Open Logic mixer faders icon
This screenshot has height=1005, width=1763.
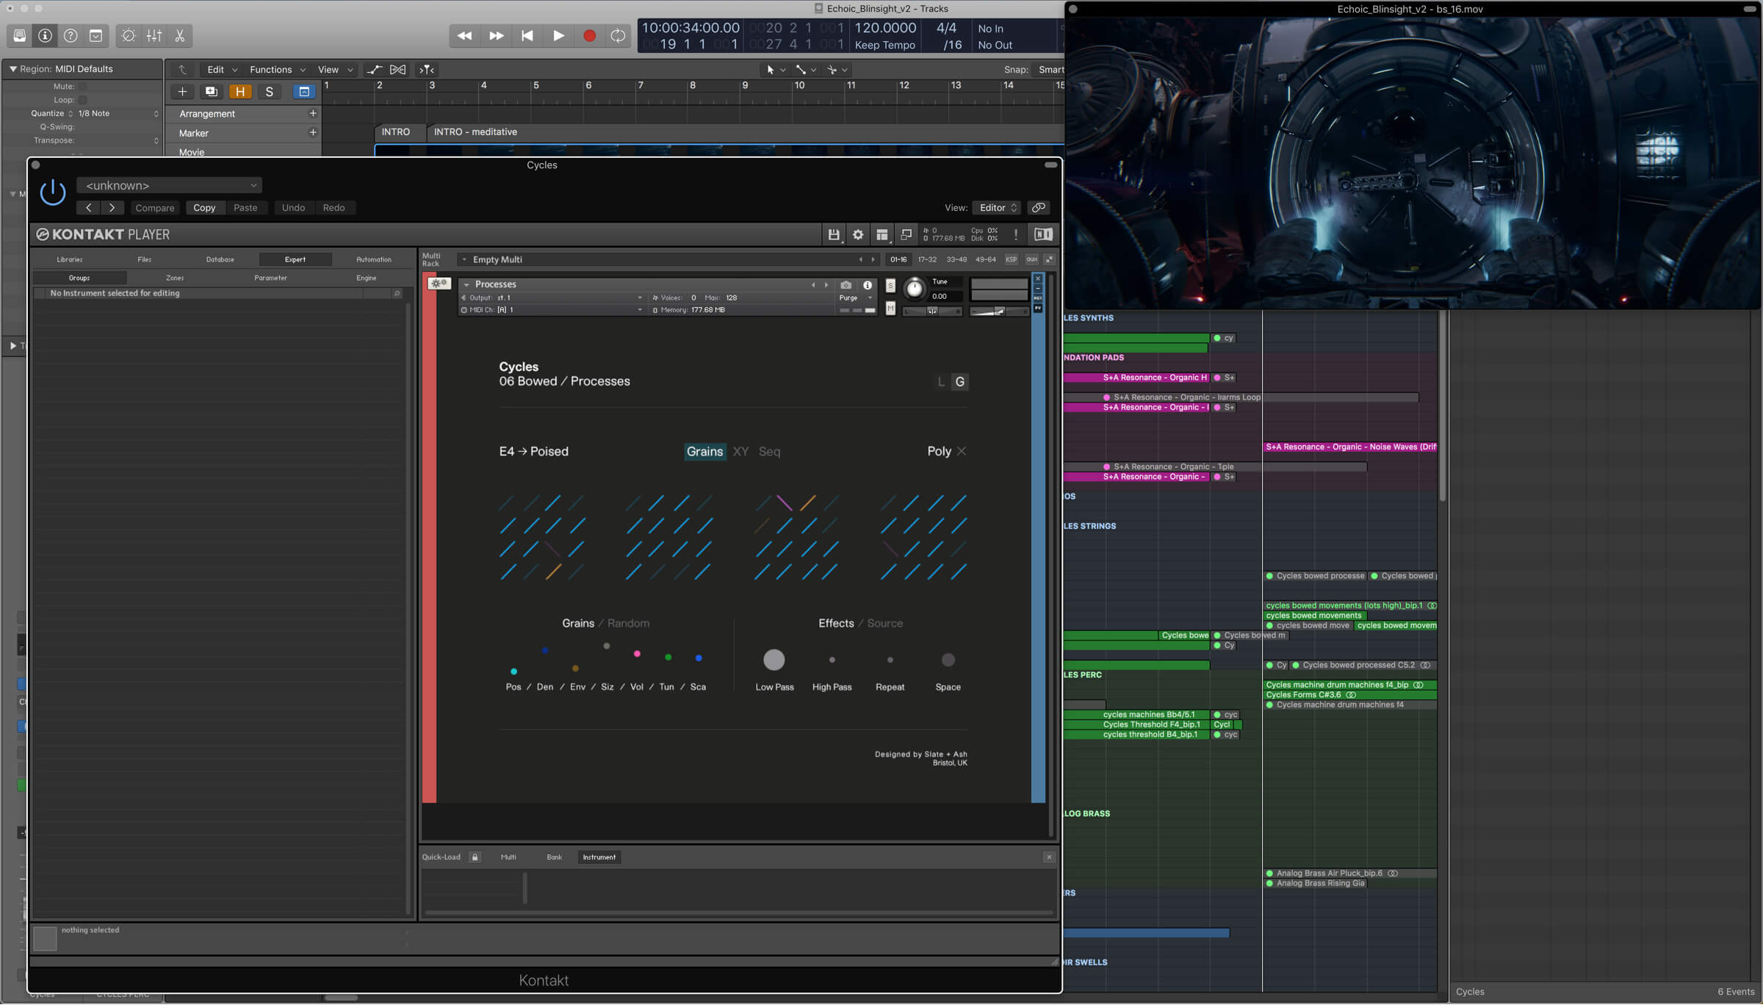click(x=154, y=35)
